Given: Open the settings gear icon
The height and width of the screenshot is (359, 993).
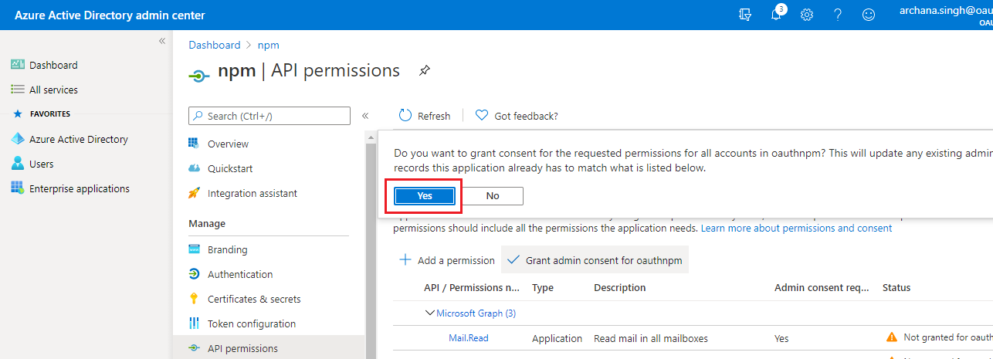Looking at the screenshot, I should click(807, 15).
